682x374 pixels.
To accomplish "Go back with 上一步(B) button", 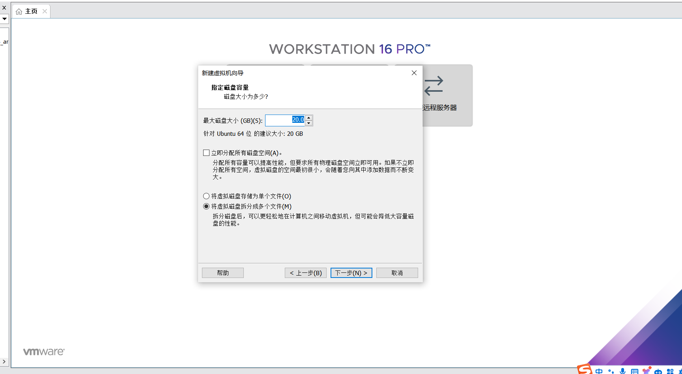I will click(306, 273).
